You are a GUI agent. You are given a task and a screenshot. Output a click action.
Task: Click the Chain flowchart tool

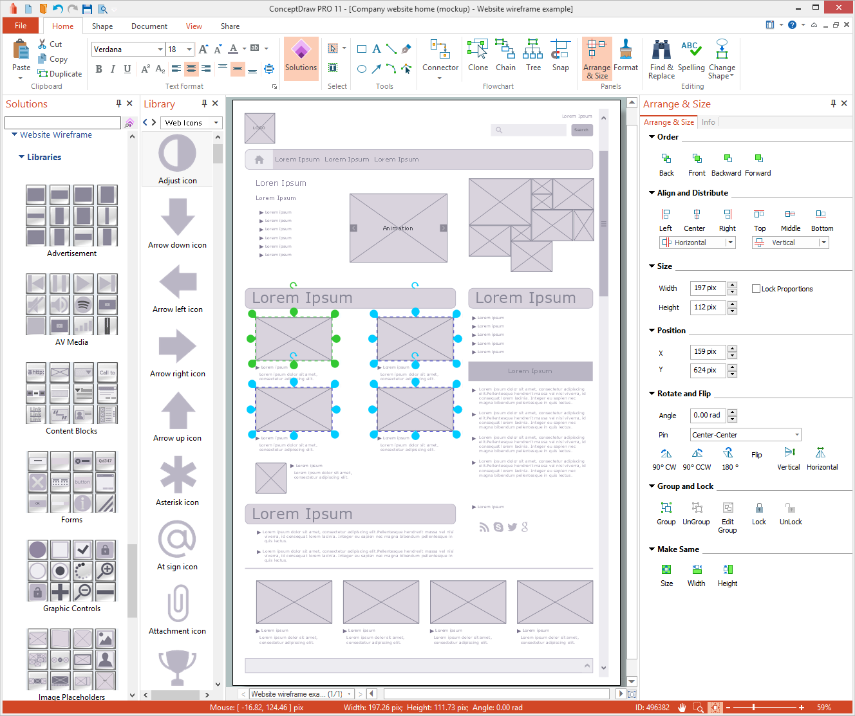(x=505, y=55)
